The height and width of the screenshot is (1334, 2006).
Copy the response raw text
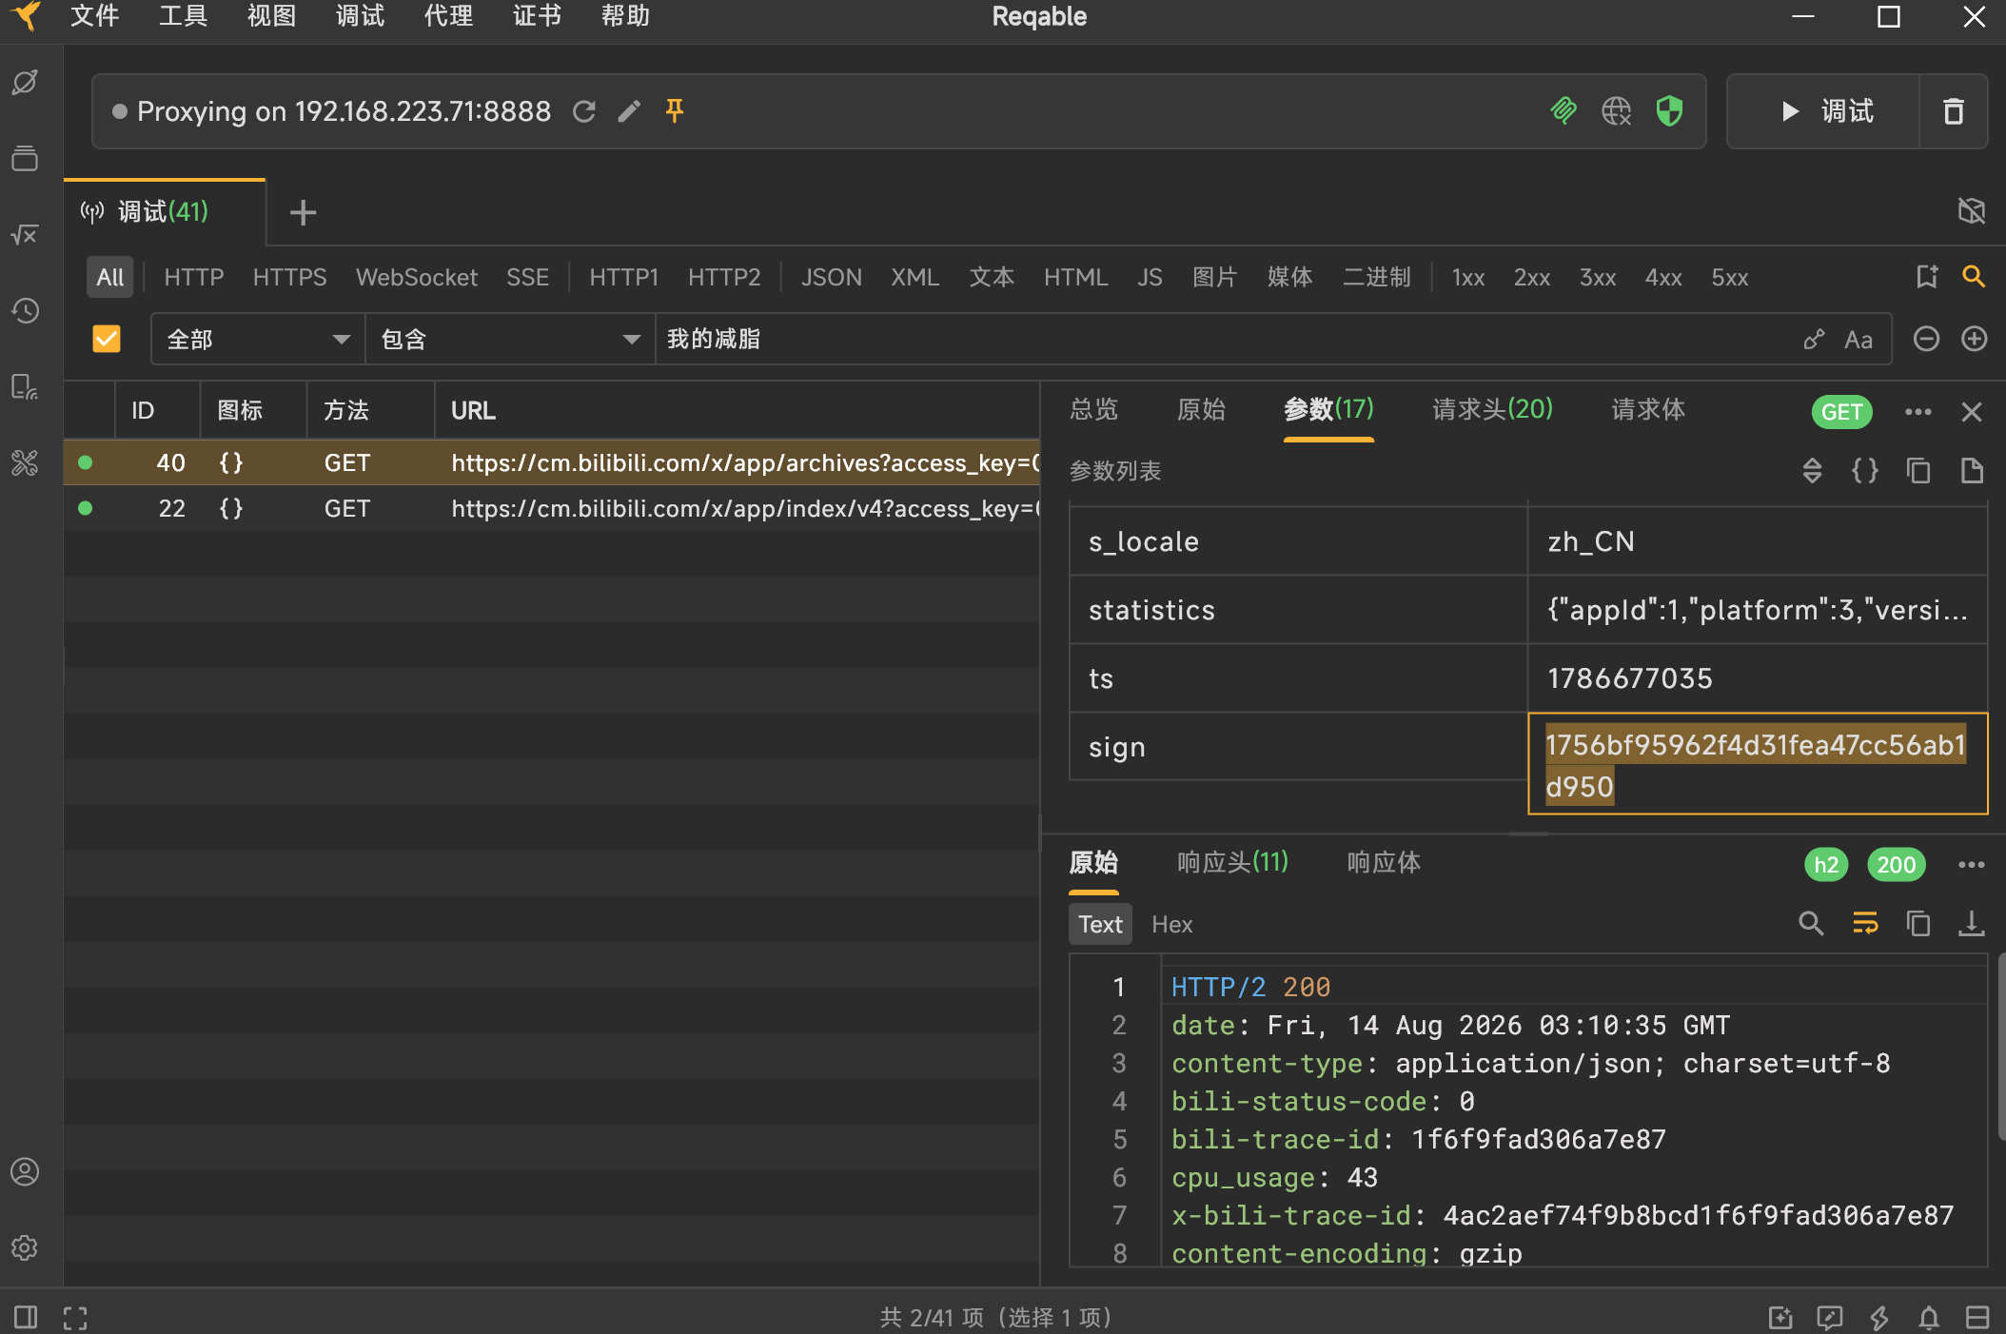[1918, 923]
